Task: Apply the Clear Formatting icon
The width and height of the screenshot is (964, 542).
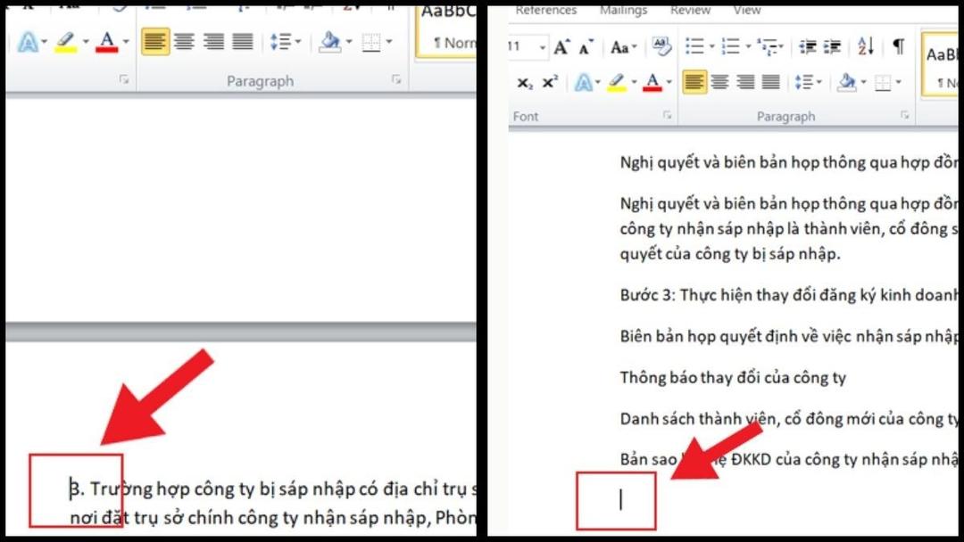Action: [661, 46]
